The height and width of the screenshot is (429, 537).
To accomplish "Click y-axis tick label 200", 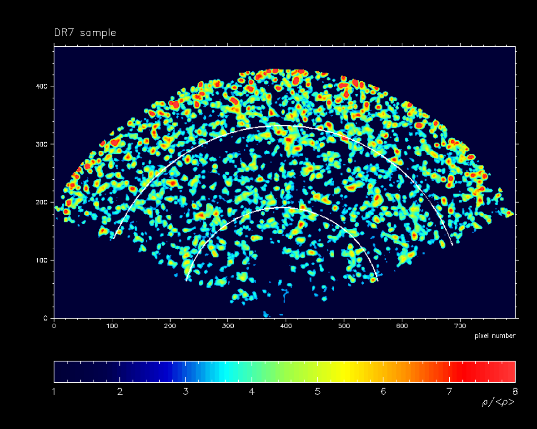I will (41, 202).
